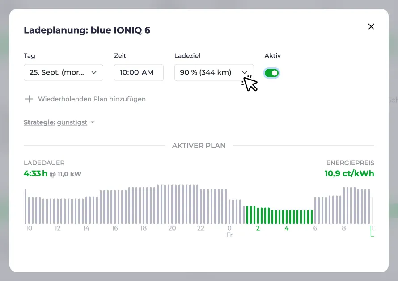Click the chart hour label 4
Image resolution: width=398 pixels, height=281 pixels.
287,228
